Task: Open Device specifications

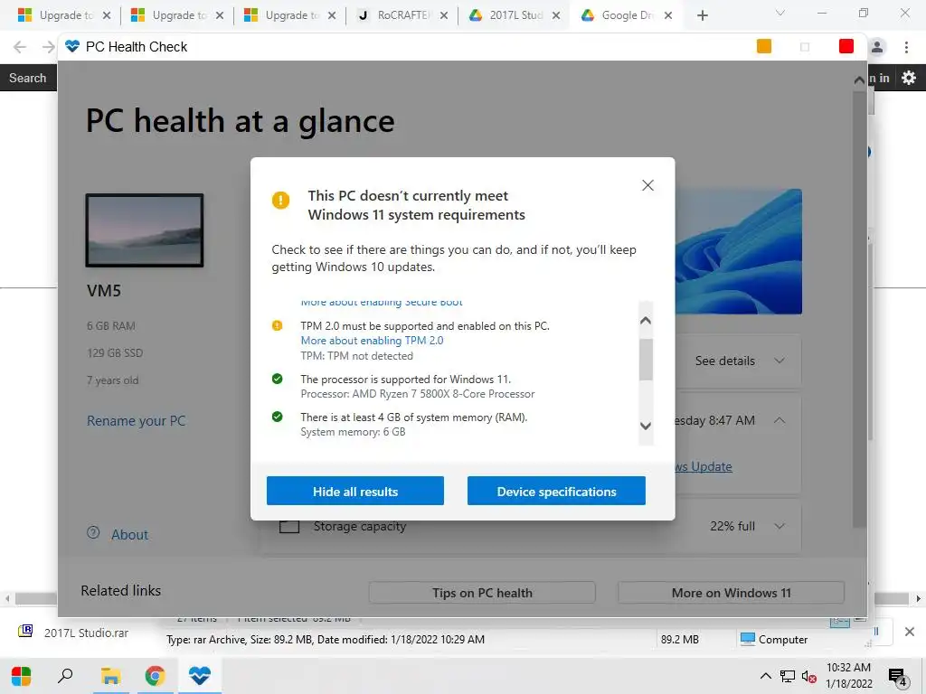Action: pyautogui.click(x=556, y=491)
